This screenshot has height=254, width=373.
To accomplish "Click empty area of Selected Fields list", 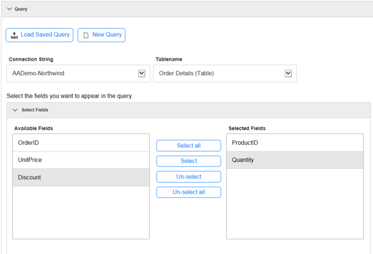I will pos(295,205).
